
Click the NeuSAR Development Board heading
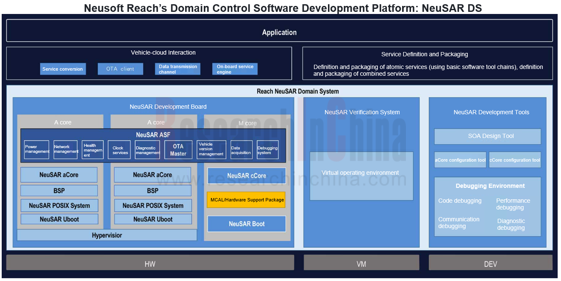(x=168, y=107)
